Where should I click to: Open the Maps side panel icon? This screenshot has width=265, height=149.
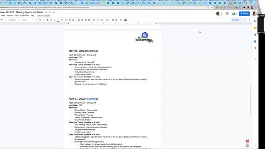pos(255,48)
